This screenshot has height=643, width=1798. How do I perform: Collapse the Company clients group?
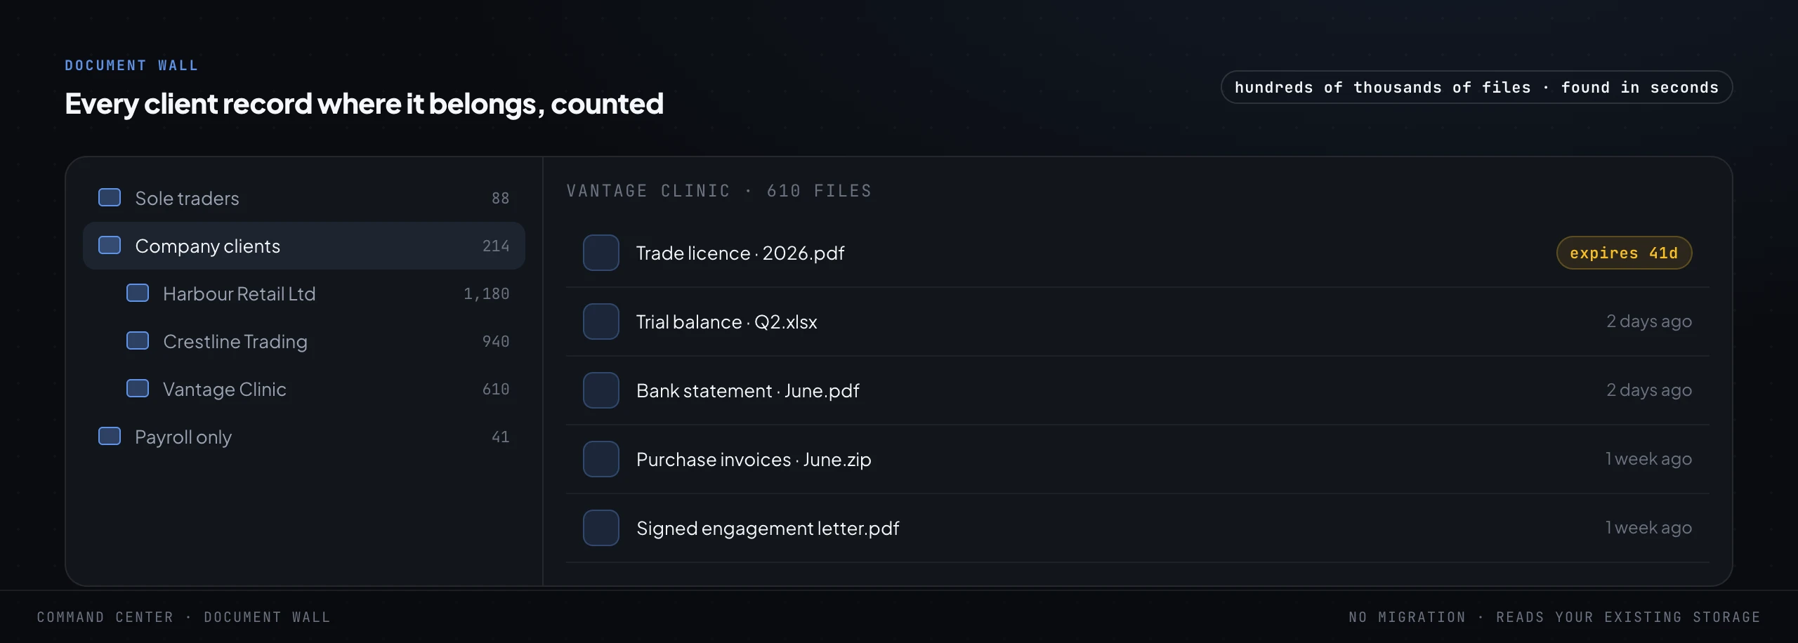(x=304, y=246)
